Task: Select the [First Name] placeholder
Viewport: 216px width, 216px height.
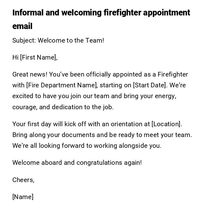Action: 39,57
